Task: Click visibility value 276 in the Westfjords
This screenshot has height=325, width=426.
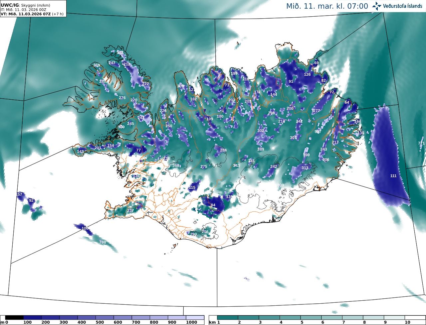Action: [x=122, y=98]
